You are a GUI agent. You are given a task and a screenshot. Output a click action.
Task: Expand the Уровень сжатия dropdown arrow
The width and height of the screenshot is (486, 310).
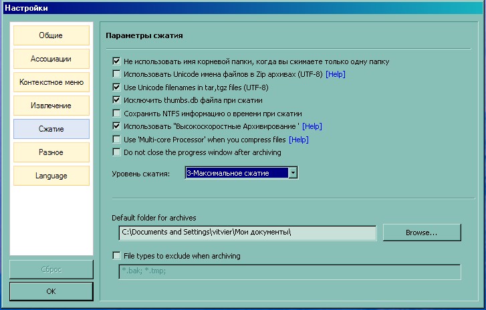coord(293,173)
